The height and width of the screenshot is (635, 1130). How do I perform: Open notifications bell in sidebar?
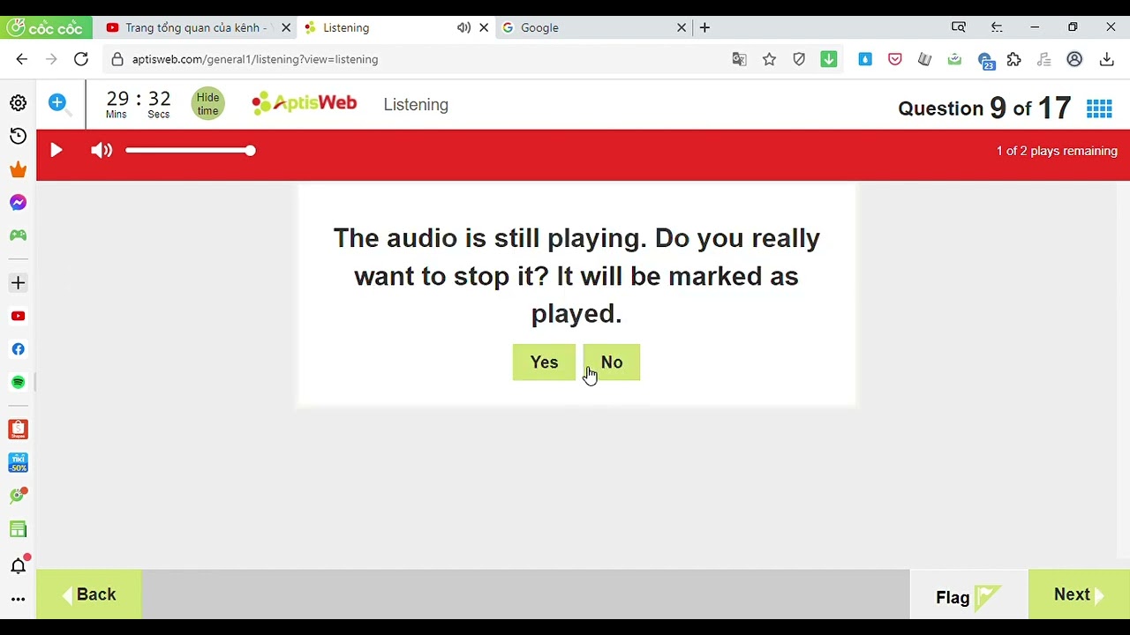point(18,565)
